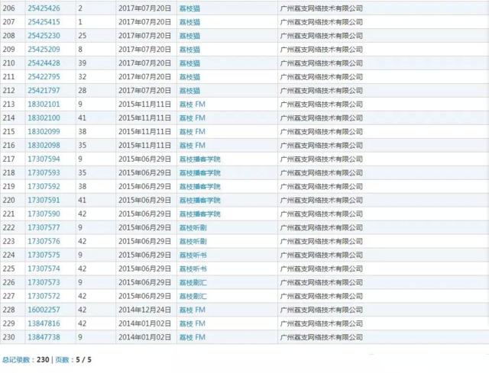The height and width of the screenshot is (373, 489).
Task: Open registration number 25425426 link
Action: click(x=44, y=8)
